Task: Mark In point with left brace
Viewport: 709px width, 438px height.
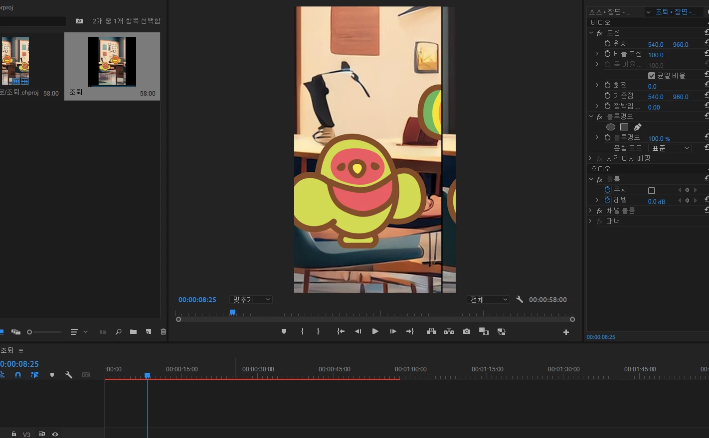Action: [302, 331]
